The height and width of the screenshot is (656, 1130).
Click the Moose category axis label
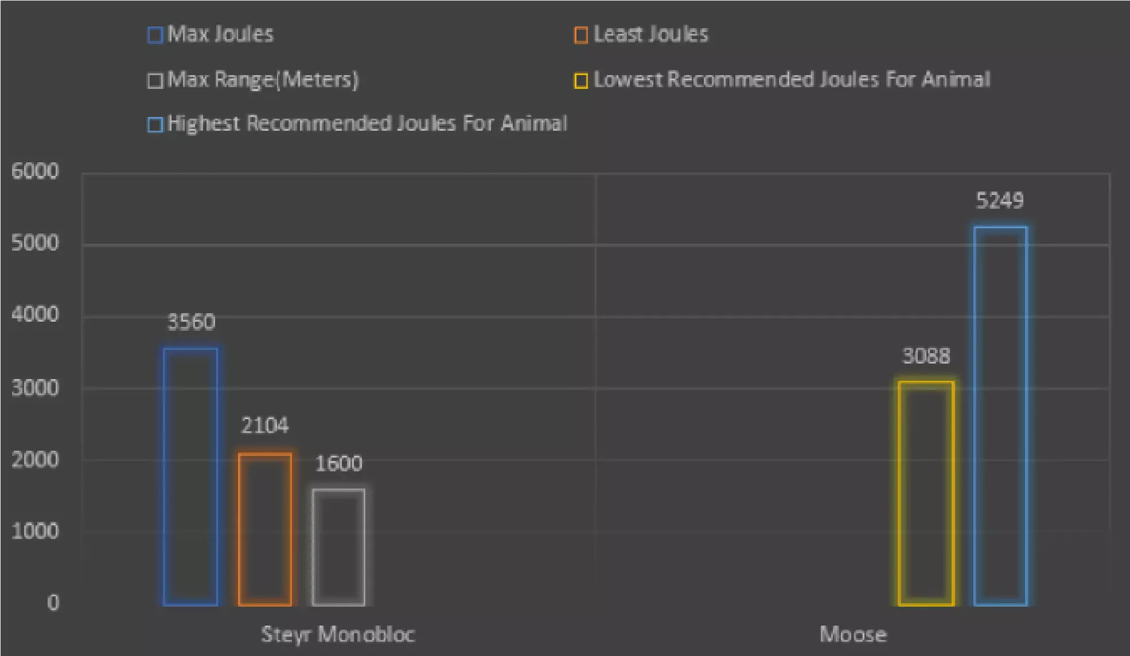[853, 634]
